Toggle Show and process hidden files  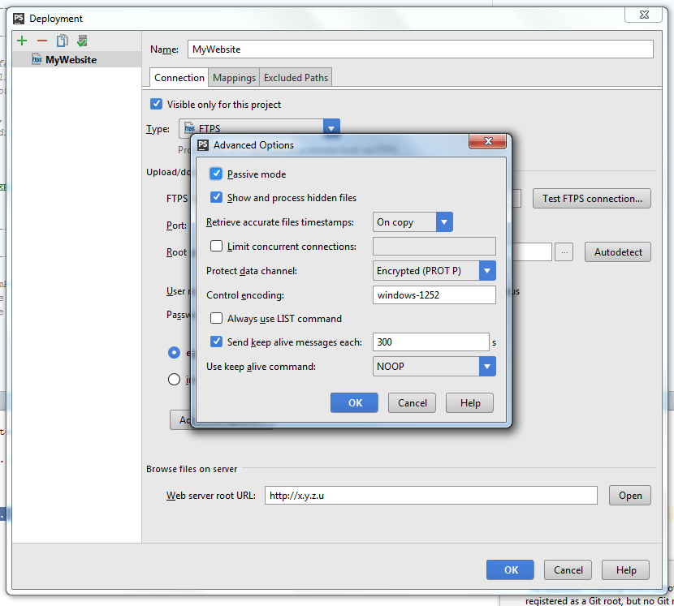point(216,197)
